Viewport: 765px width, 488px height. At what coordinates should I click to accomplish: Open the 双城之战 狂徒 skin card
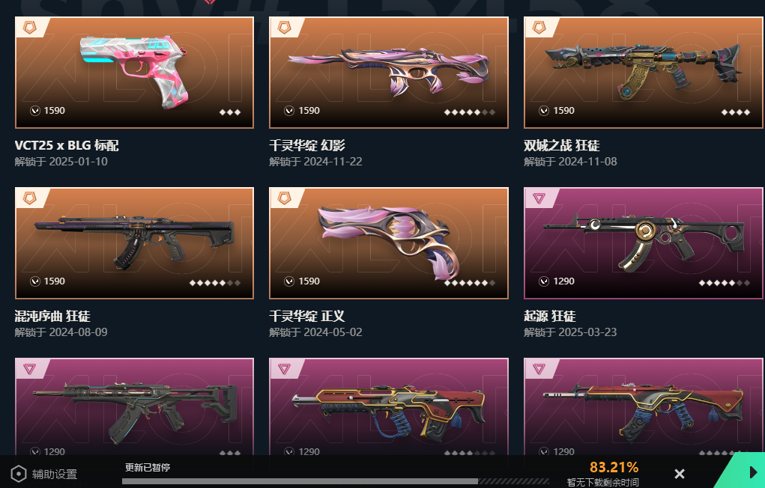pyautogui.click(x=644, y=73)
